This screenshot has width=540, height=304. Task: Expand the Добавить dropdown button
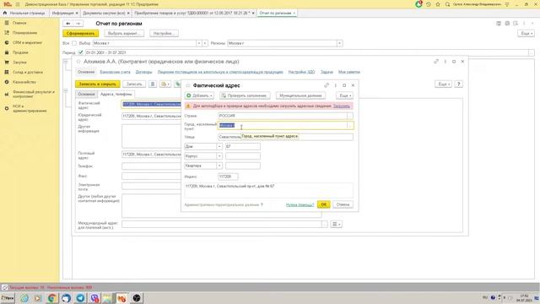(199, 95)
